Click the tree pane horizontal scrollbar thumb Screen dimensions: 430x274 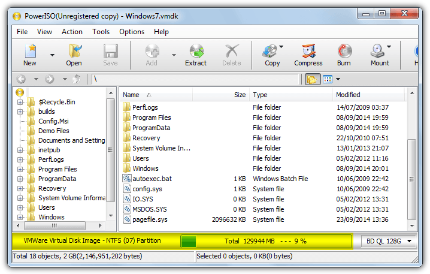[x=55, y=225]
